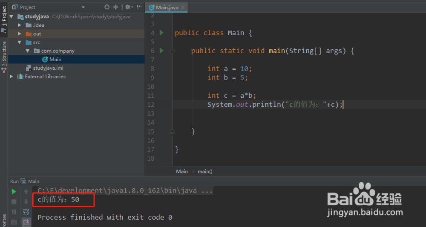The width and height of the screenshot is (426, 227).
Task: Place cursor in System.out.println line
Action: click(x=275, y=105)
